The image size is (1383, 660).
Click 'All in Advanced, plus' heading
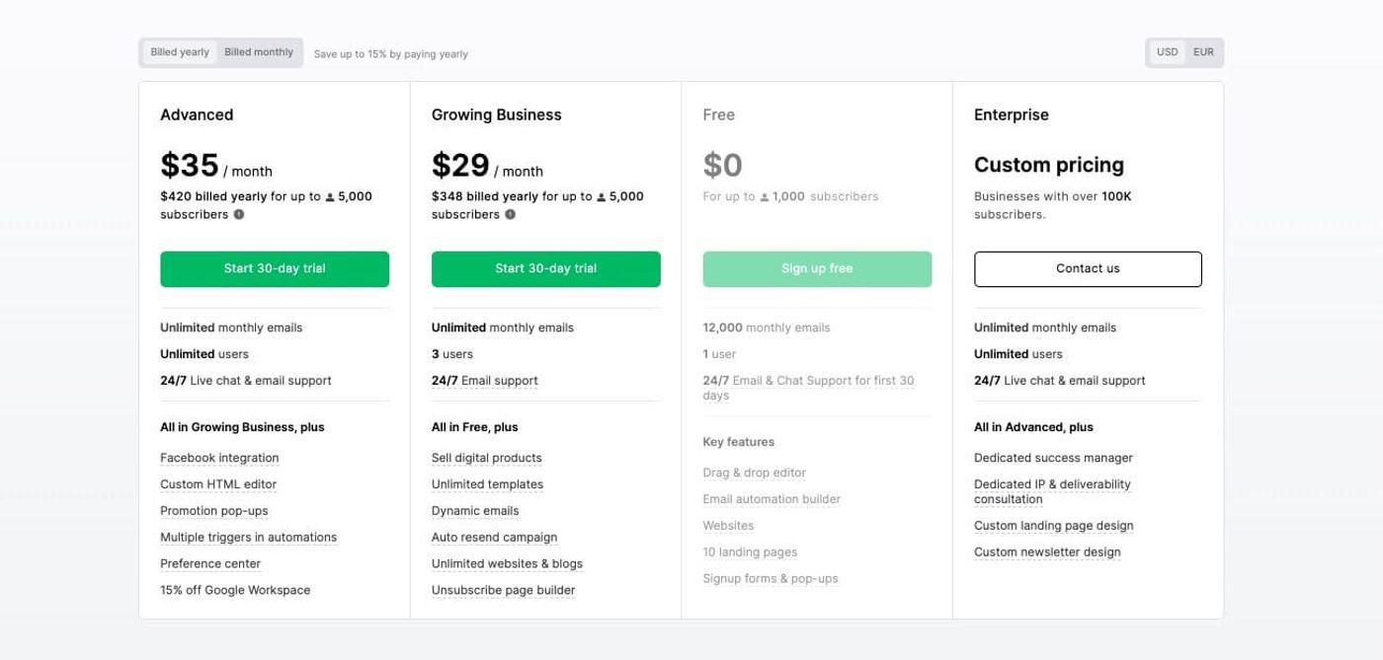pyautogui.click(x=1033, y=427)
